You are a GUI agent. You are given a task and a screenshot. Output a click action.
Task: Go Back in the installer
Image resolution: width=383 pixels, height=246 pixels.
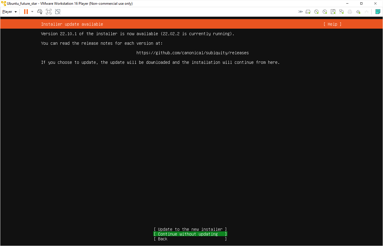coord(190,239)
